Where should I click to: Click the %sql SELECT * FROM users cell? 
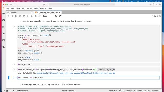pos(89,78)
